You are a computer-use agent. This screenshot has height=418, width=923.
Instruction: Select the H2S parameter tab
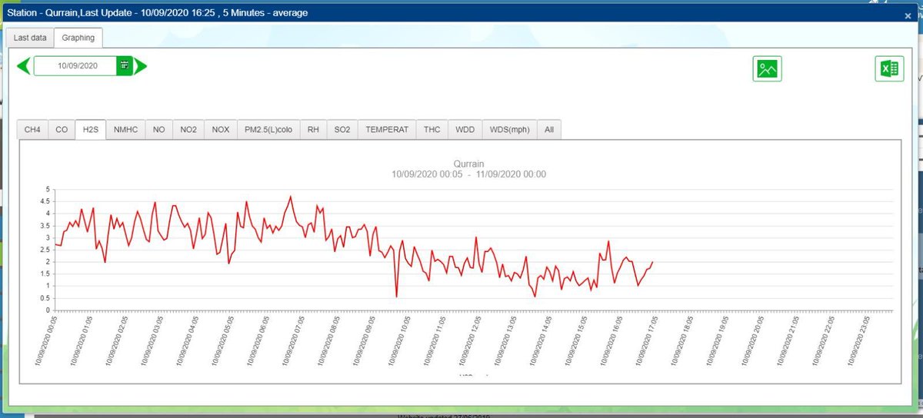pos(90,130)
